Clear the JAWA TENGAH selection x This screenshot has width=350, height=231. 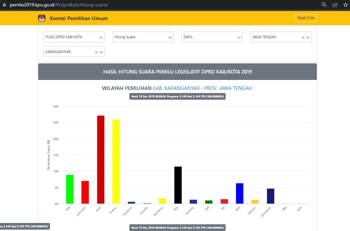(x=303, y=38)
